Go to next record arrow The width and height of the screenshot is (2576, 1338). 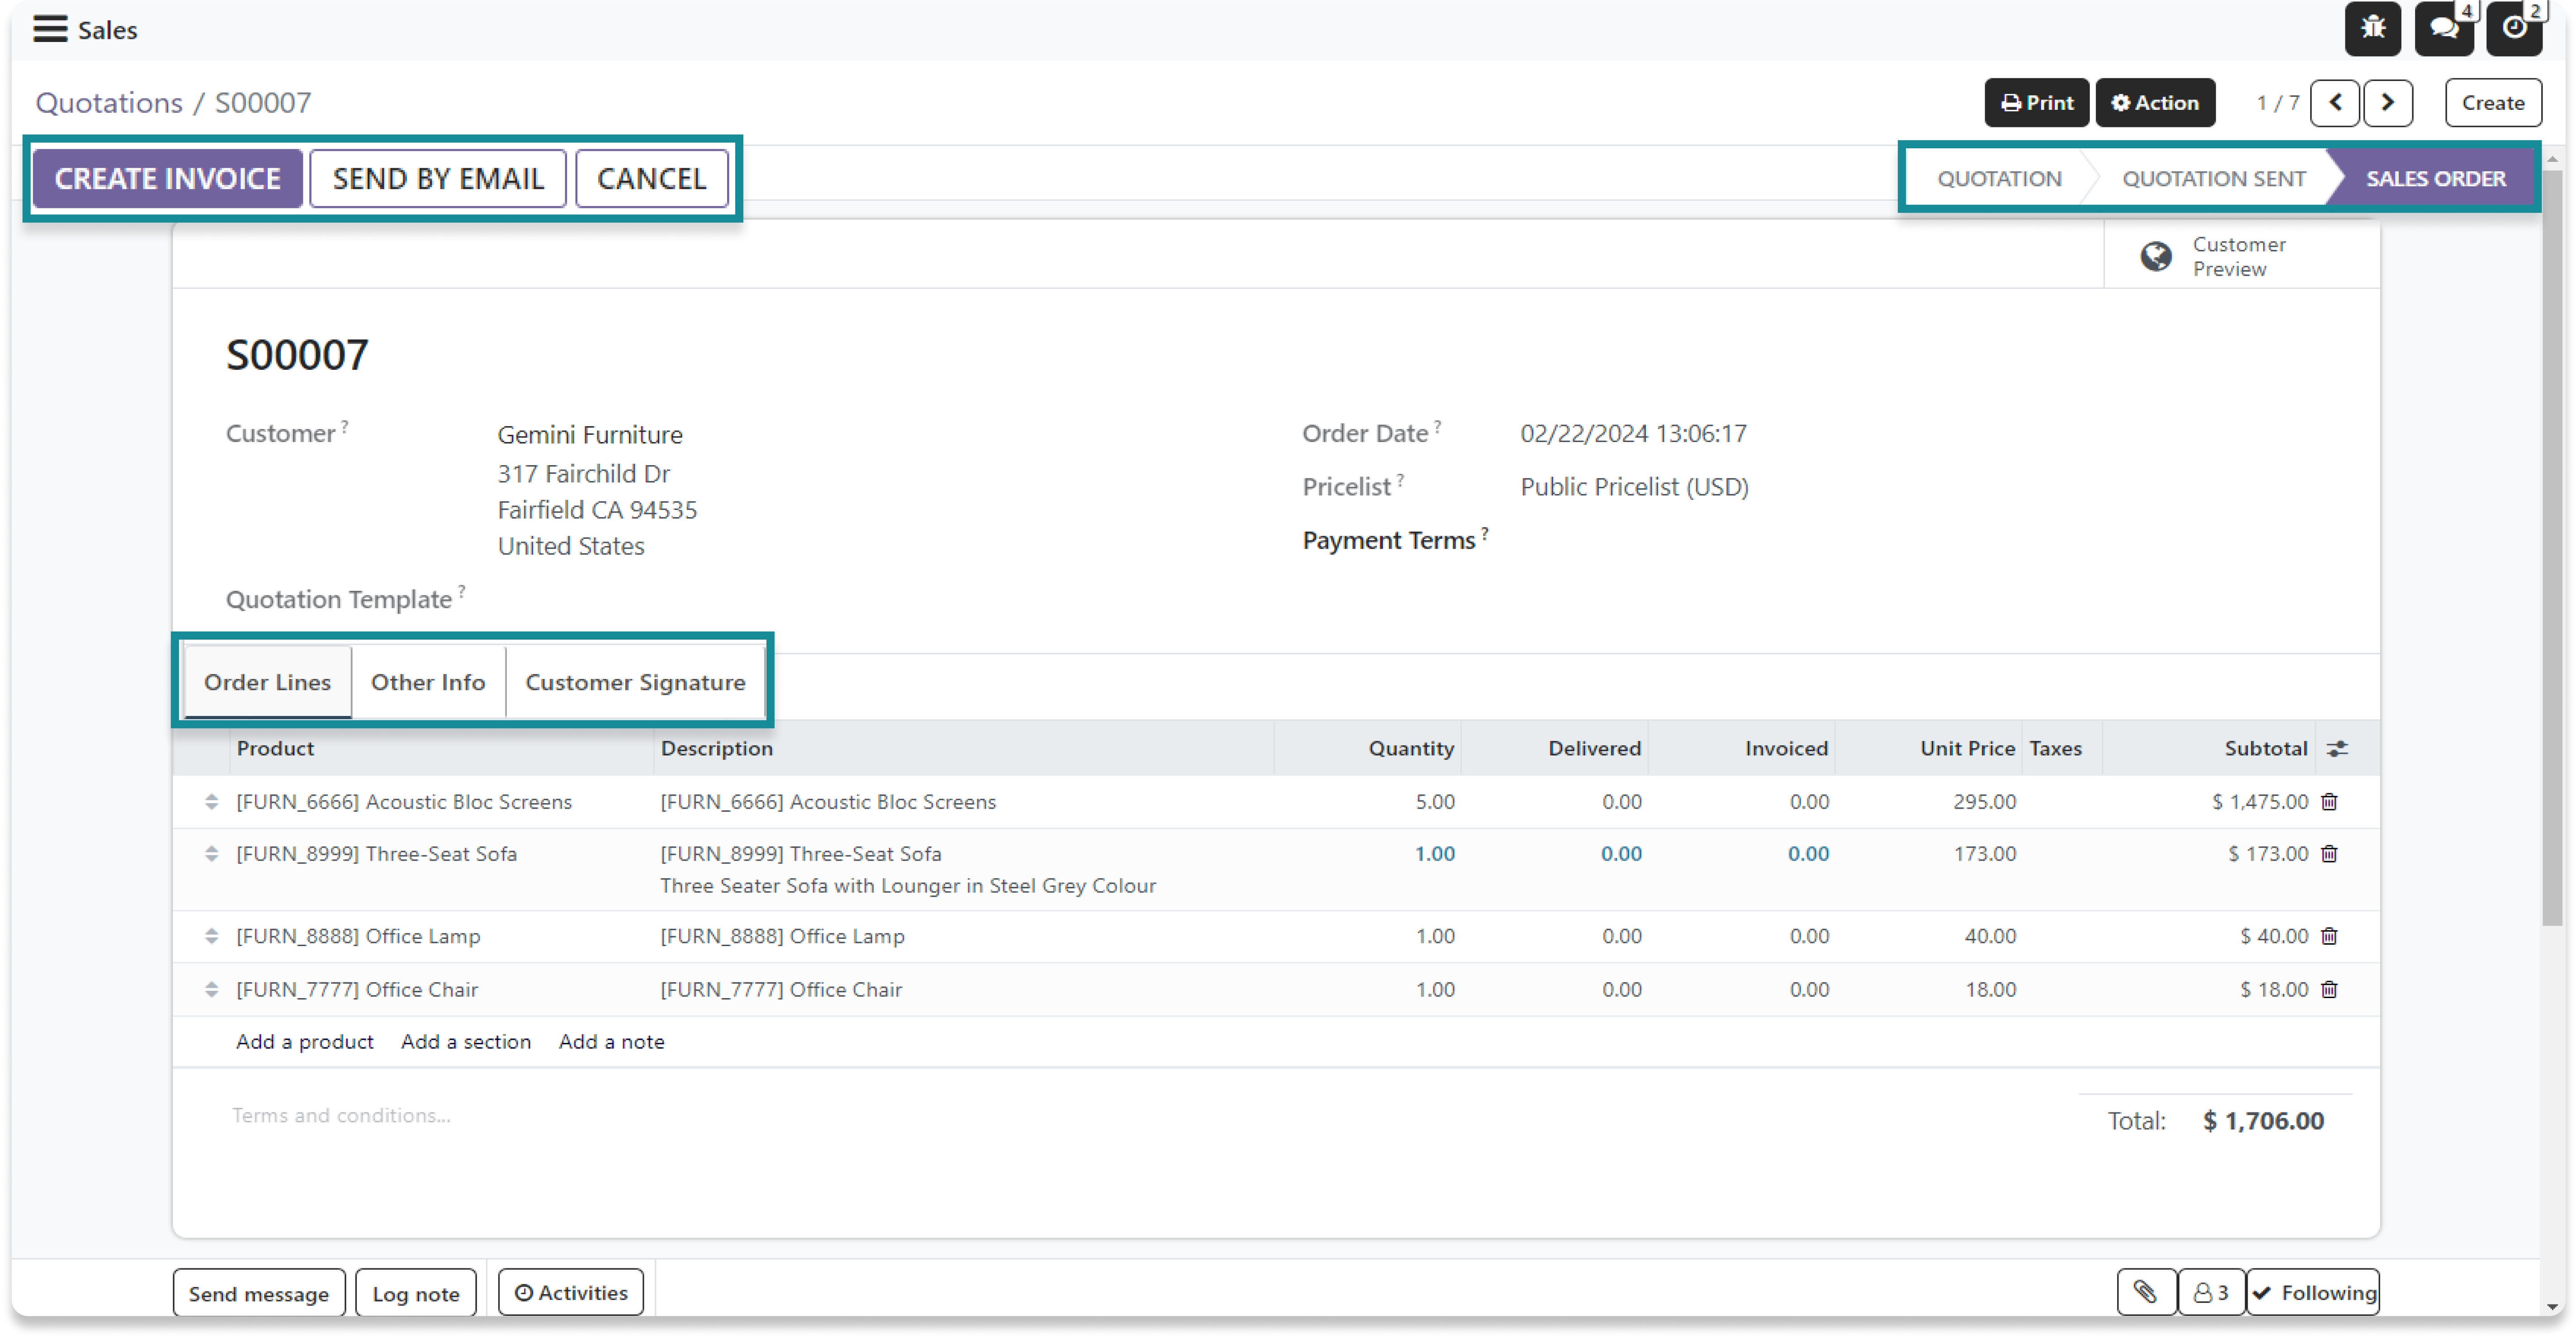[x=2388, y=103]
